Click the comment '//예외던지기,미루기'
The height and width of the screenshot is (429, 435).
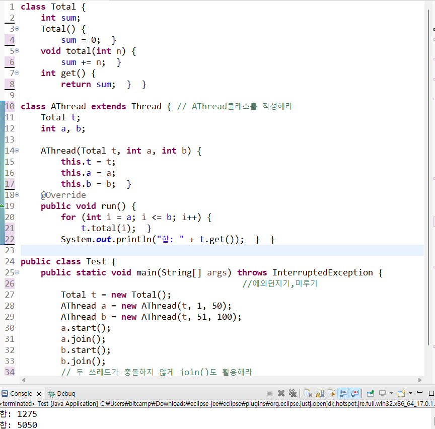[280, 283]
